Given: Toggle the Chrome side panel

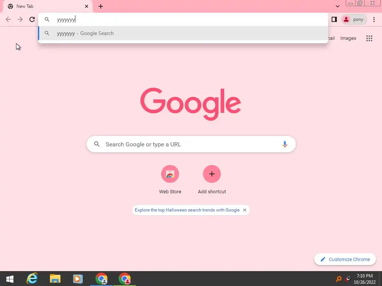Looking at the screenshot, I should [x=334, y=19].
